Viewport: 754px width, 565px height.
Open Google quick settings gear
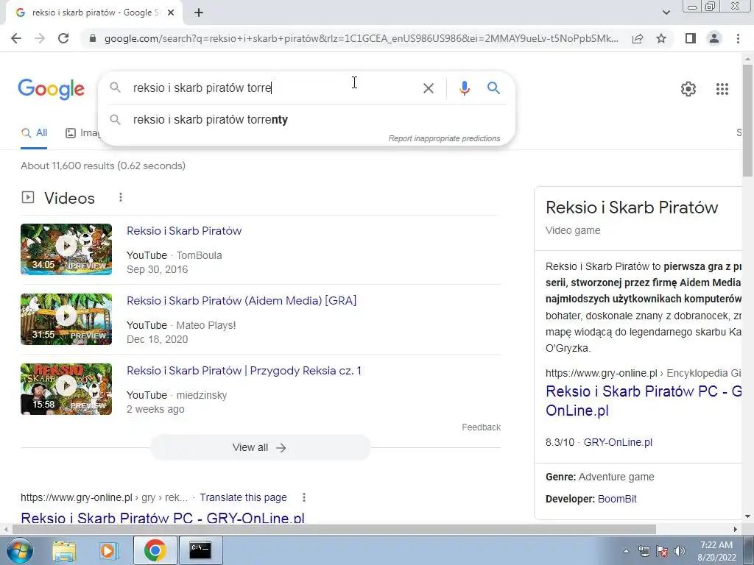pyautogui.click(x=688, y=89)
